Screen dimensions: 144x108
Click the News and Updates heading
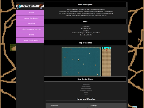click(86, 99)
